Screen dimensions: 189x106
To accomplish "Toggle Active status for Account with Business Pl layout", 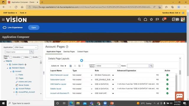I will click(167, 93).
